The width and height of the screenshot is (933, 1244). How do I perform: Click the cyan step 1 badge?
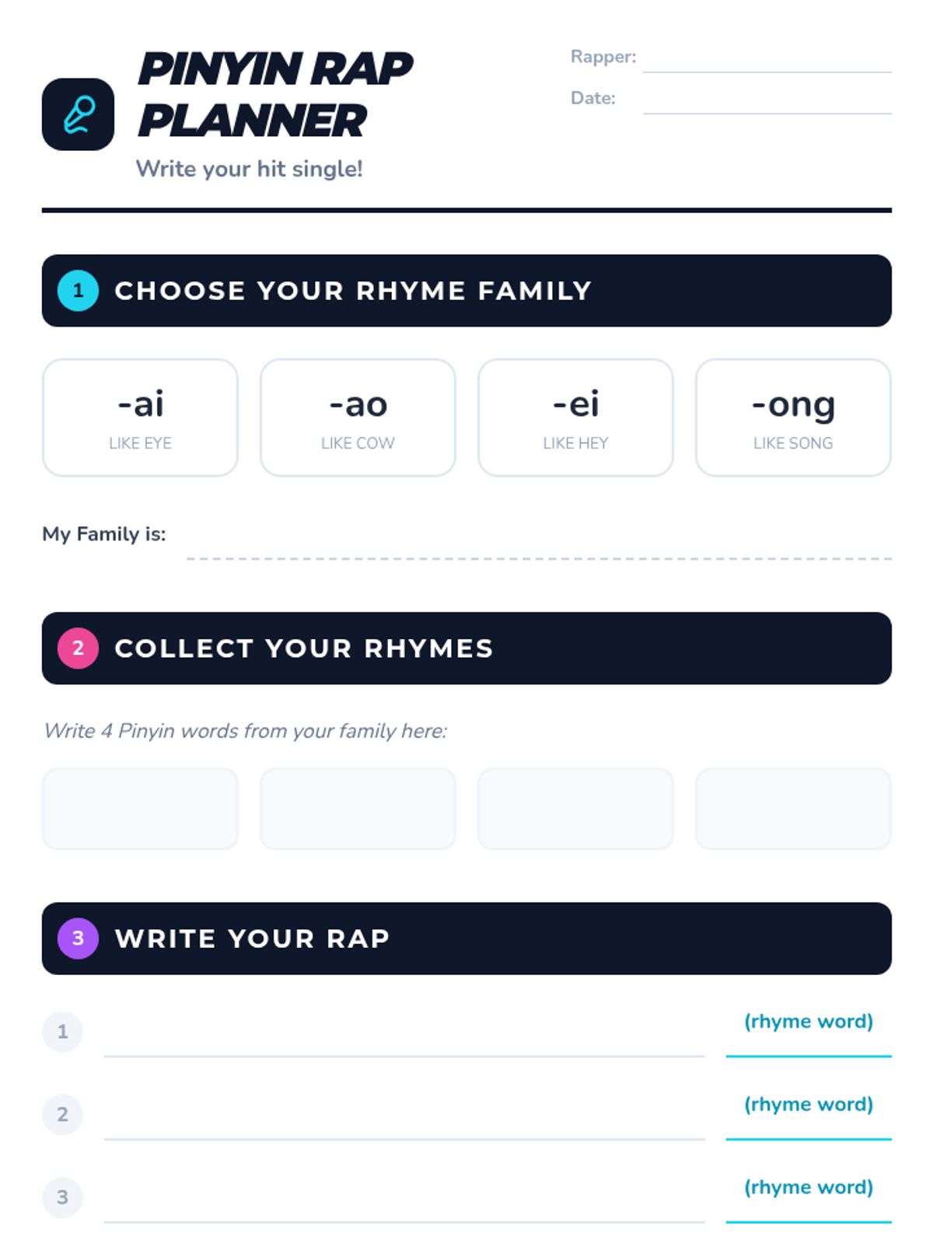(78, 291)
